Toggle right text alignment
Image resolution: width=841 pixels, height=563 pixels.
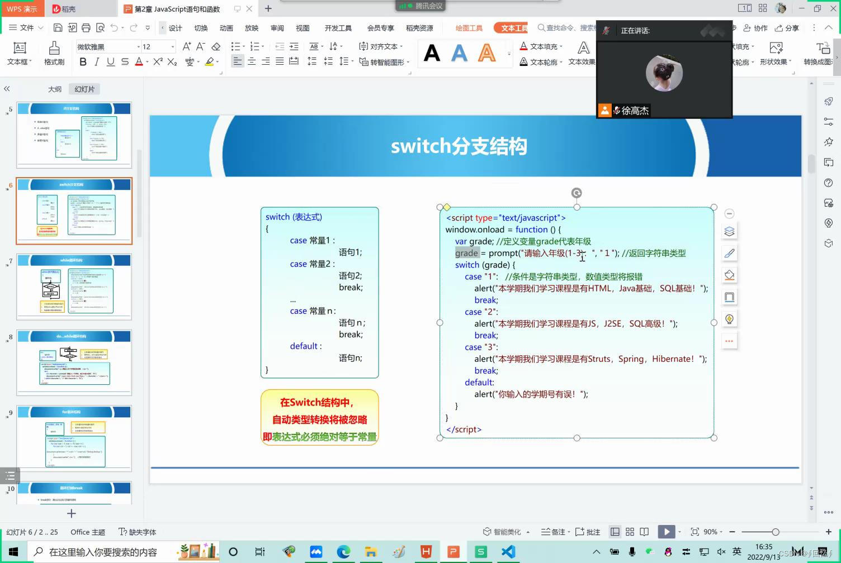coord(266,61)
